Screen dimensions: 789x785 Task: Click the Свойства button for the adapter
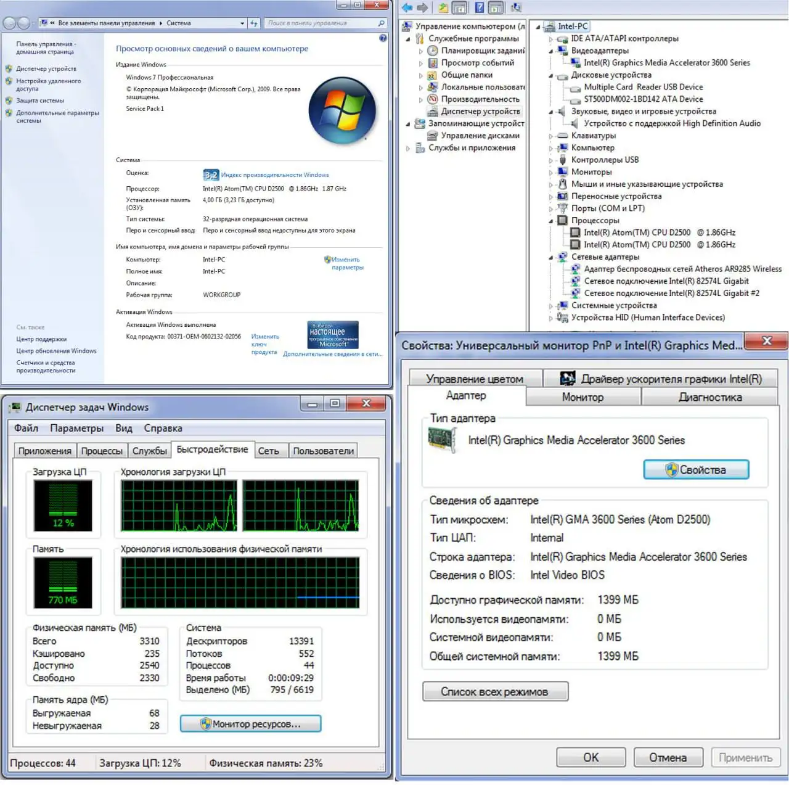(697, 470)
